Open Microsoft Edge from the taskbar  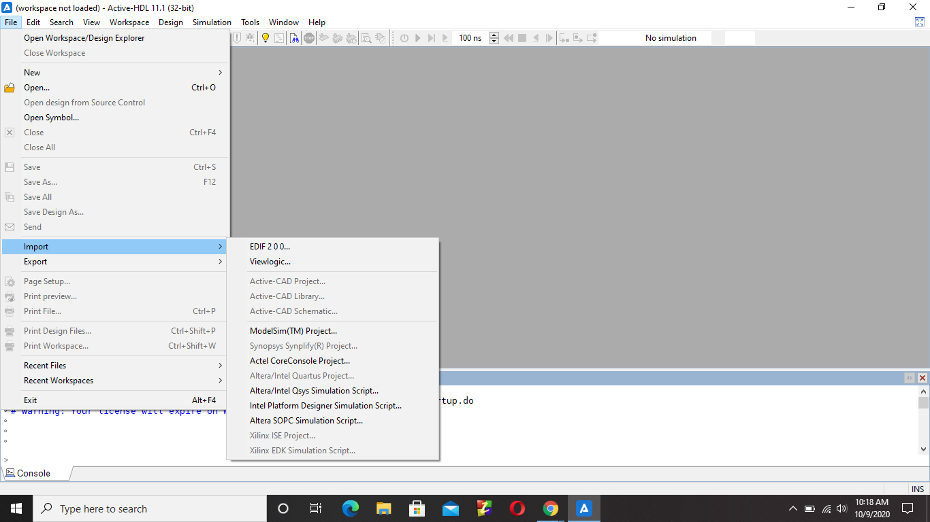pyautogui.click(x=351, y=508)
